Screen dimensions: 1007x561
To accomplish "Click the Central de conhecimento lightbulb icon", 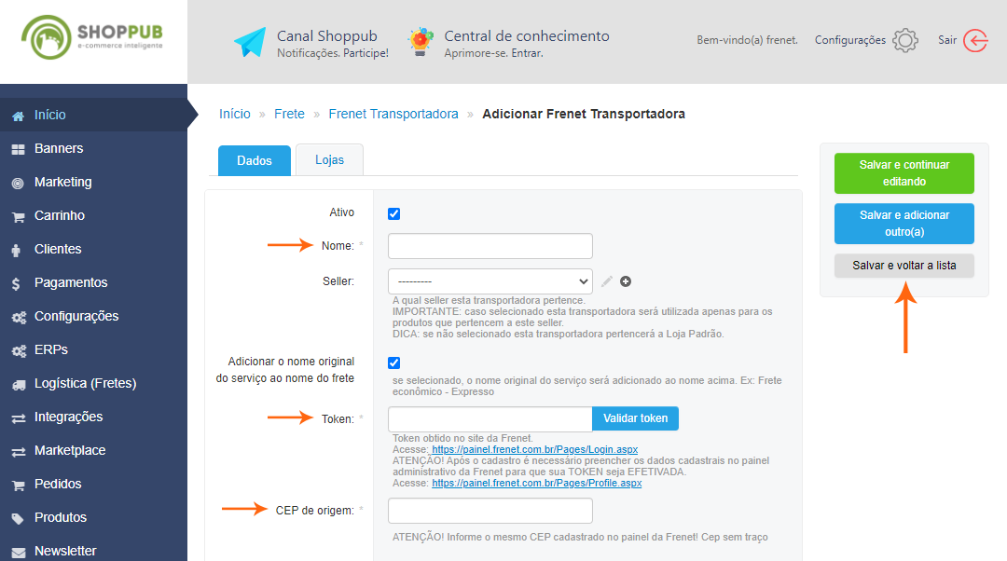I will (421, 42).
